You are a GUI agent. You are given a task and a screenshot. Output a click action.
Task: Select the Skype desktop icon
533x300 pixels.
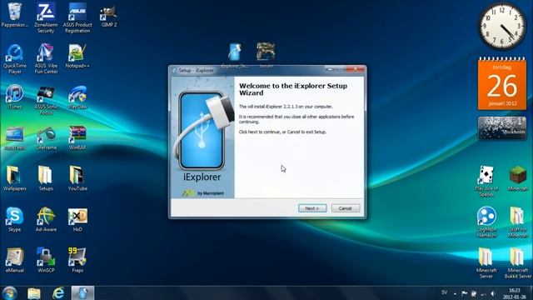click(15, 219)
